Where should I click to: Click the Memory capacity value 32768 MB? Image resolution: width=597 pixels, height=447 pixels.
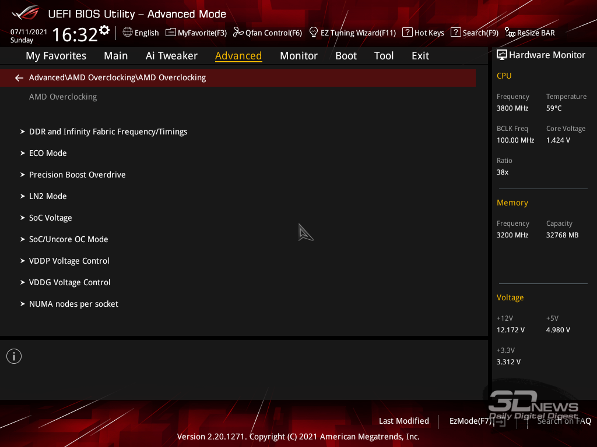[x=562, y=235]
